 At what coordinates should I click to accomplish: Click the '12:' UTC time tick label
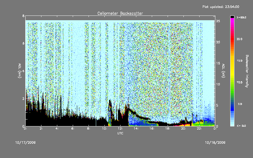[120, 129]
